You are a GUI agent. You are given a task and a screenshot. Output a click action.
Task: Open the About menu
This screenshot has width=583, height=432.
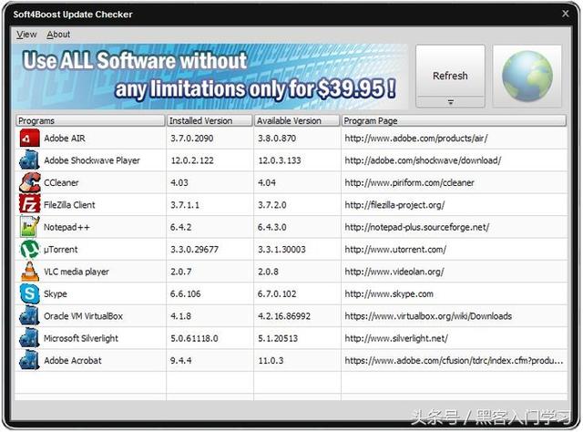point(58,35)
